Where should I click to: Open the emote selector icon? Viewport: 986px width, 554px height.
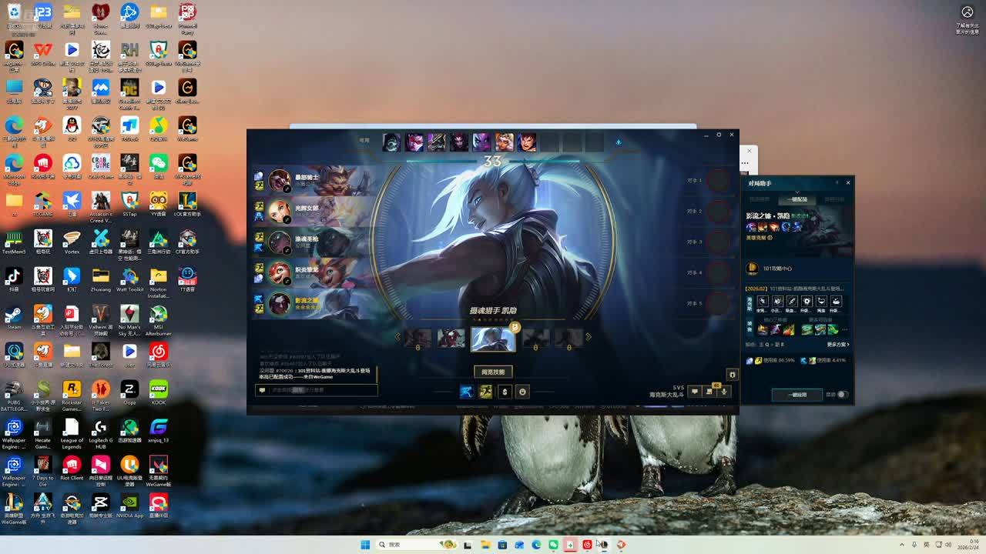522,392
